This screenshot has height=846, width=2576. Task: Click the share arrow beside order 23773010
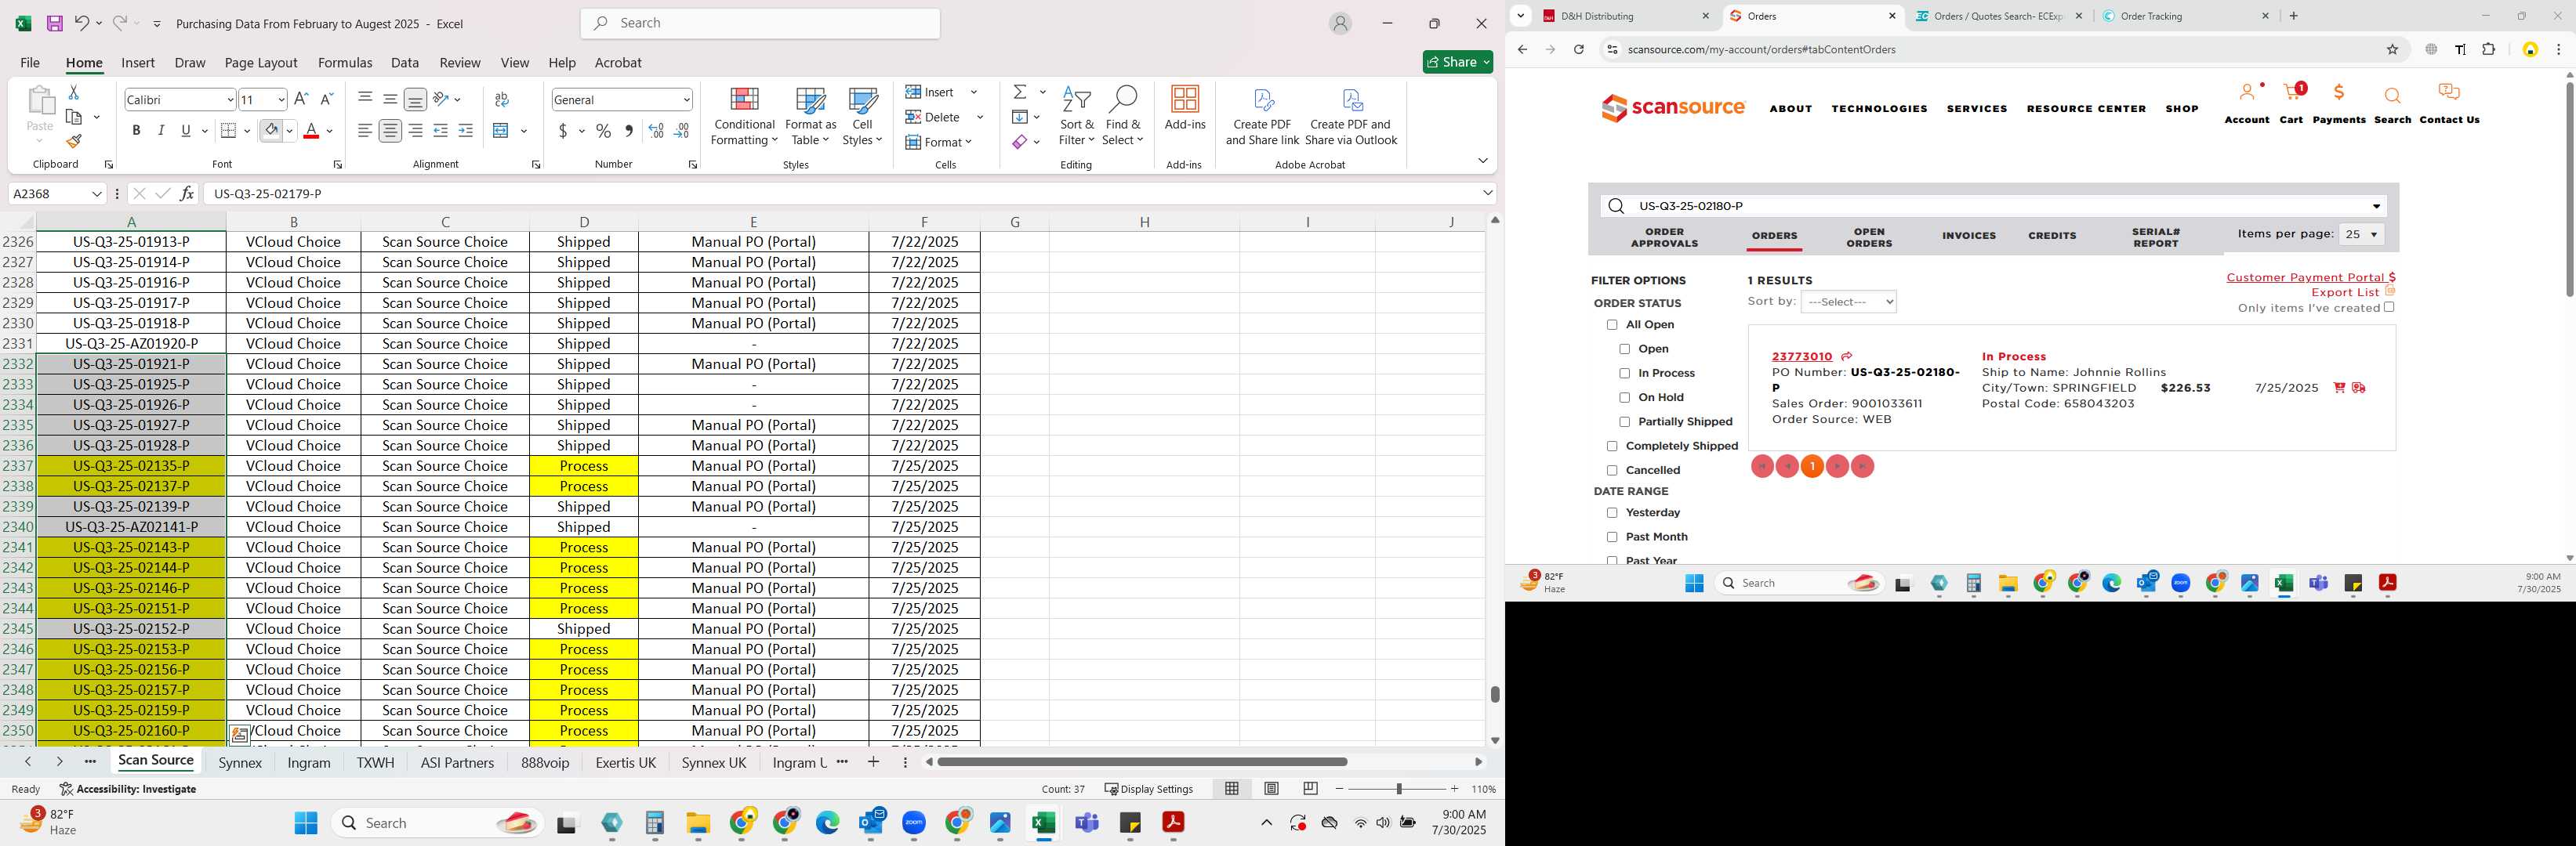coord(1847,356)
